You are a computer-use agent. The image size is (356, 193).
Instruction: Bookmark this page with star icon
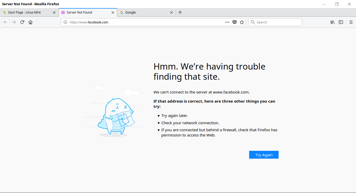(242, 22)
